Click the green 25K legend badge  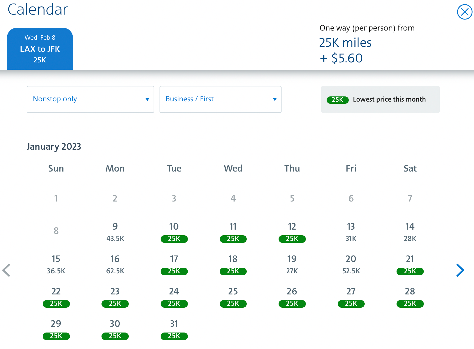(x=337, y=100)
